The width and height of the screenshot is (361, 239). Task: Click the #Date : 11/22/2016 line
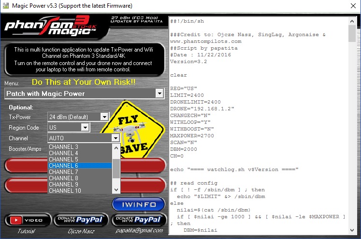click(201, 55)
